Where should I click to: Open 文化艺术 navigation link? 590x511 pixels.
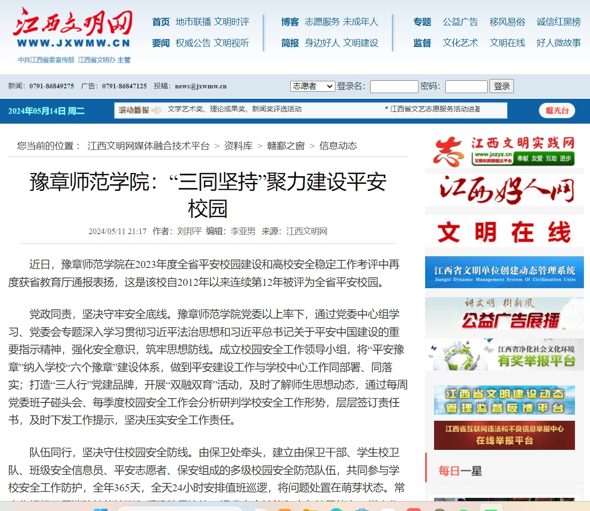coord(460,43)
